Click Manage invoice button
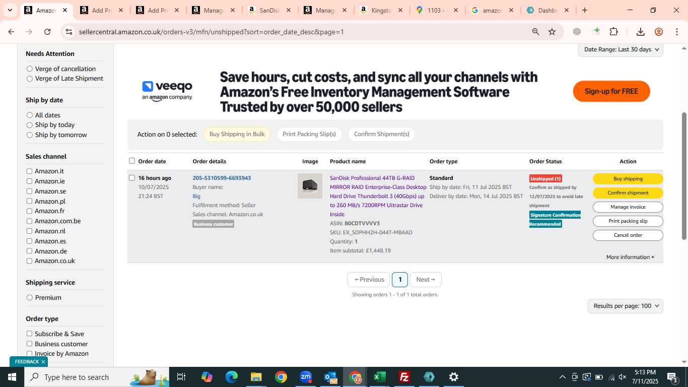This screenshot has height=387, width=688. [628, 207]
